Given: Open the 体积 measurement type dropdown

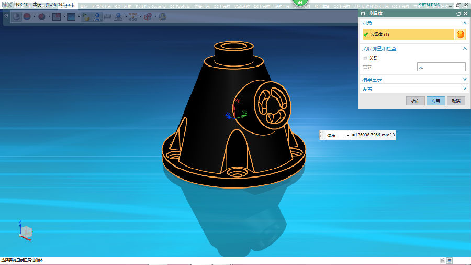Looking at the screenshot, I should [x=338, y=135].
